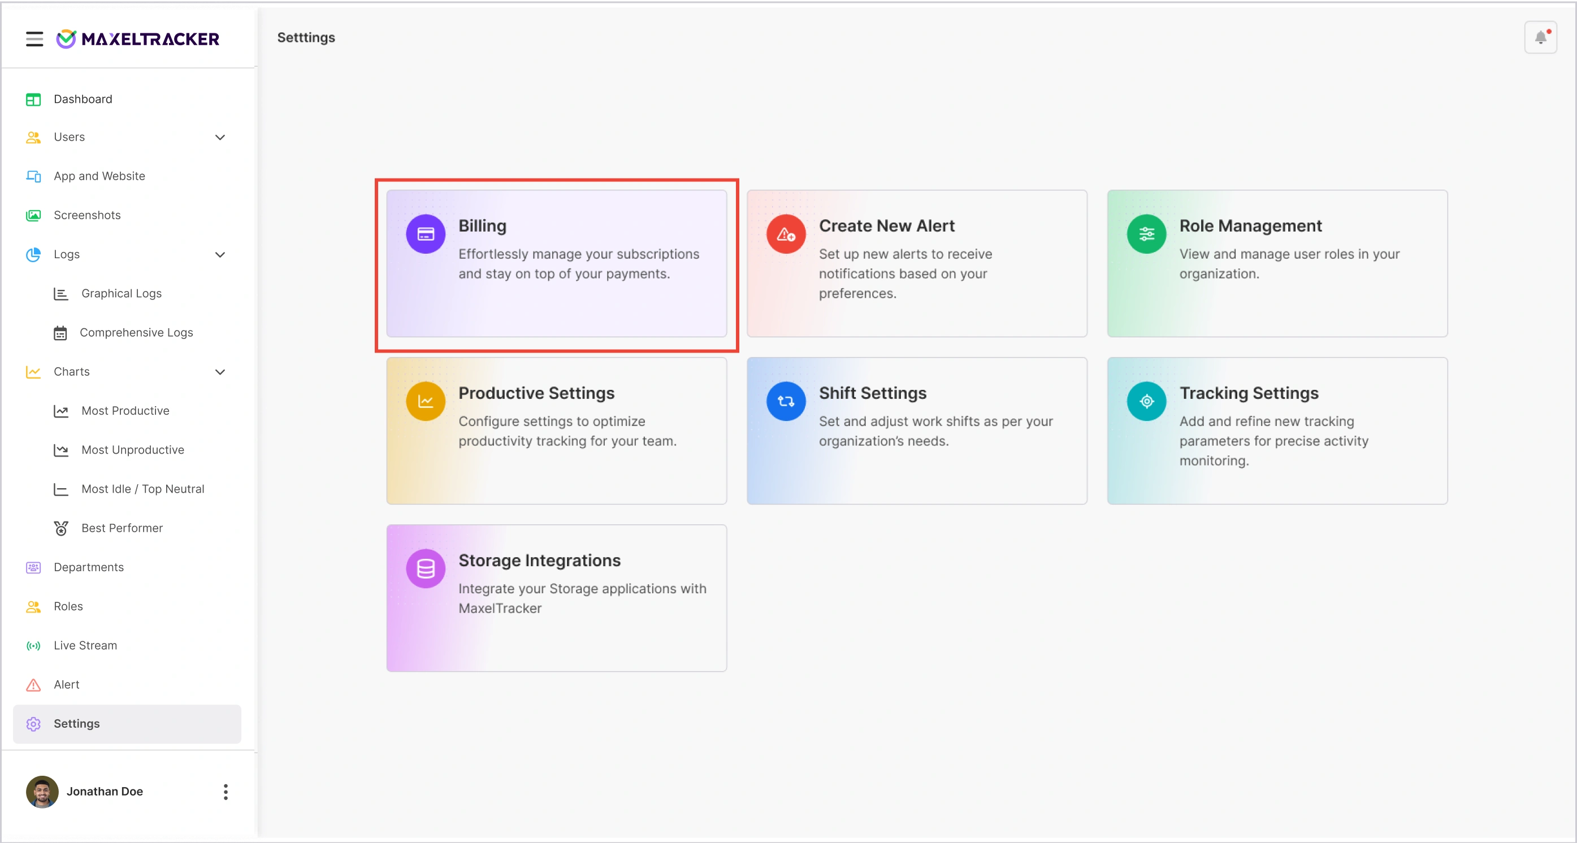Click the Graphical Logs icon

click(x=60, y=294)
